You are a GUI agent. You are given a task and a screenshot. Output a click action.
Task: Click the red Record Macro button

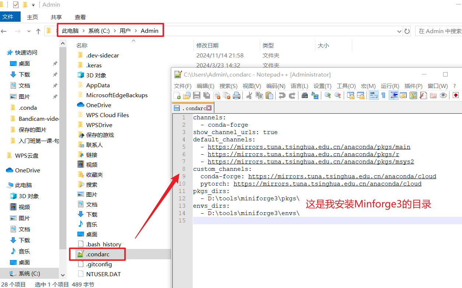(x=456, y=95)
